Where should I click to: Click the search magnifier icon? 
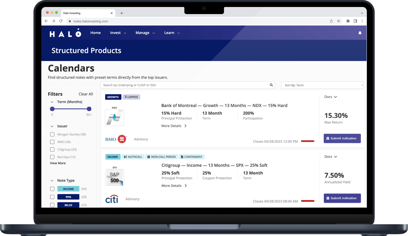[x=271, y=85]
